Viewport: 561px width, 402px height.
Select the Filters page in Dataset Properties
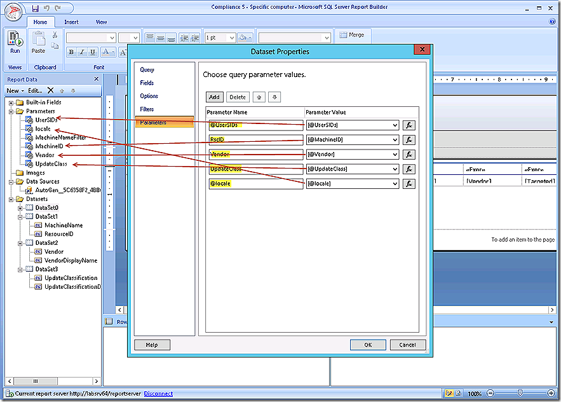click(x=147, y=109)
